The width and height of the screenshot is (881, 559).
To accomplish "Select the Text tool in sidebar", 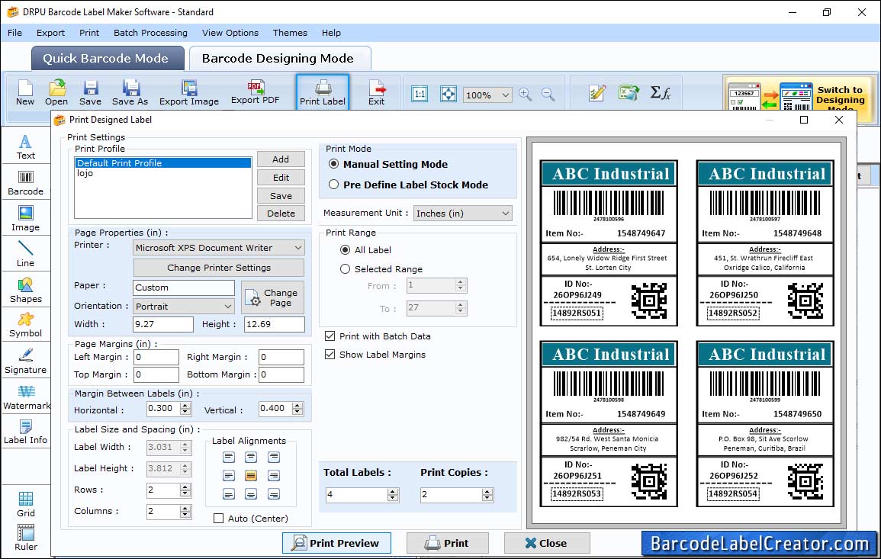I will pos(25,147).
